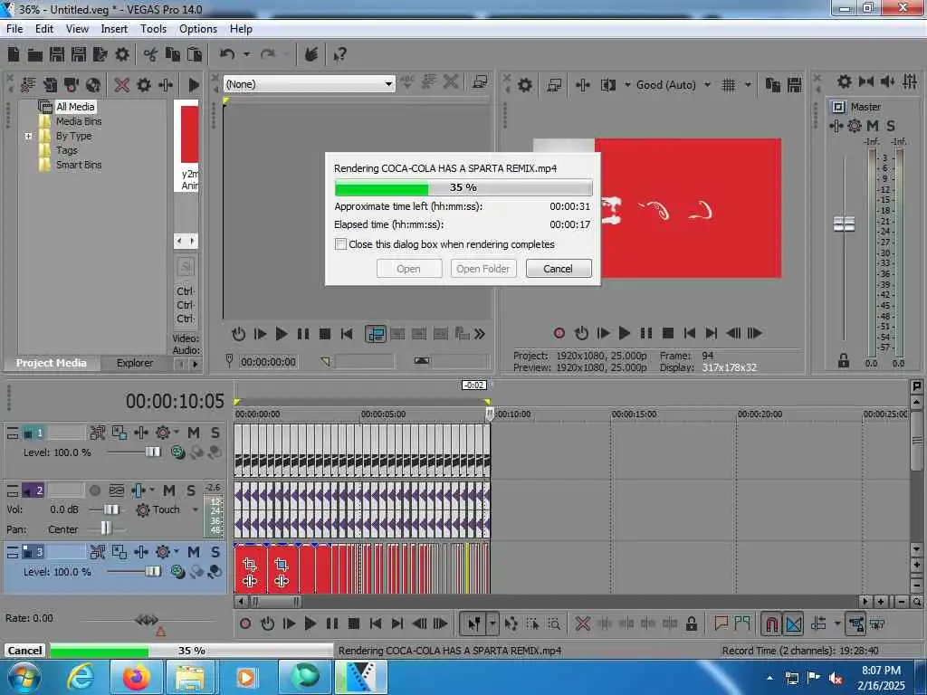Solo video track 1

215,433
